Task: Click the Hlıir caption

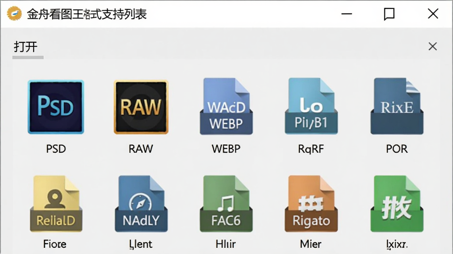Action: (x=226, y=244)
